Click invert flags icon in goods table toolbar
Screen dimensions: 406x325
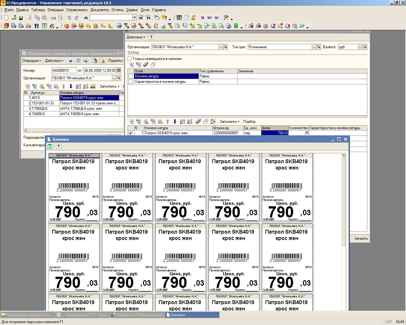coord(213,122)
